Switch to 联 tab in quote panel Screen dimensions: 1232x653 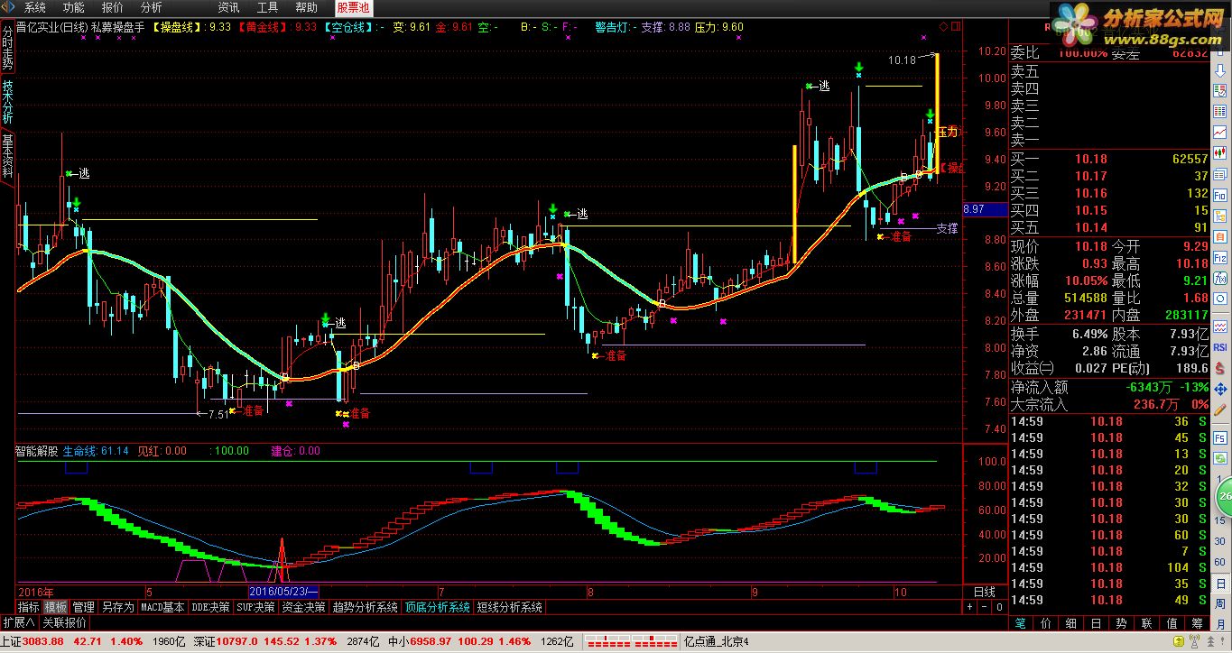click(x=1147, y=623)
